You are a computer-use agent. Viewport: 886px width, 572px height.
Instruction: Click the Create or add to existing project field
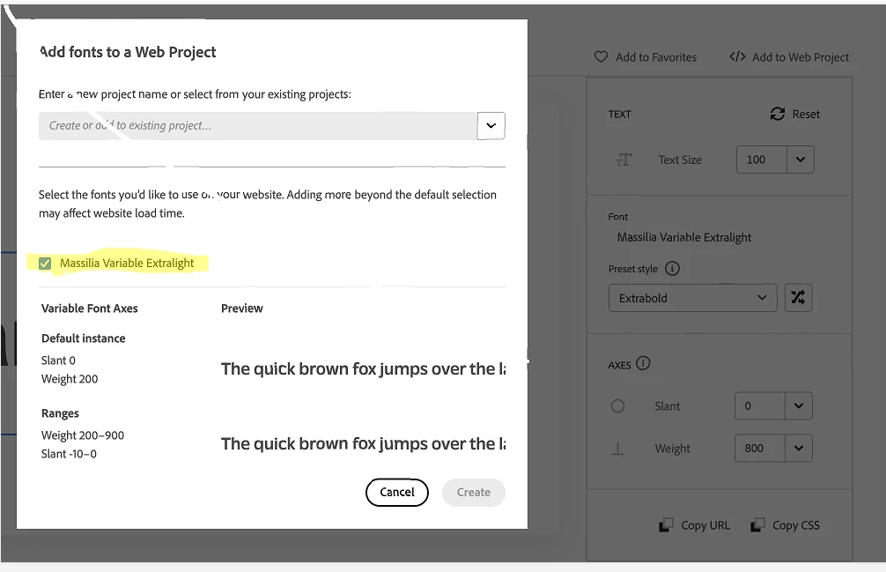click(x=258, y=125)
